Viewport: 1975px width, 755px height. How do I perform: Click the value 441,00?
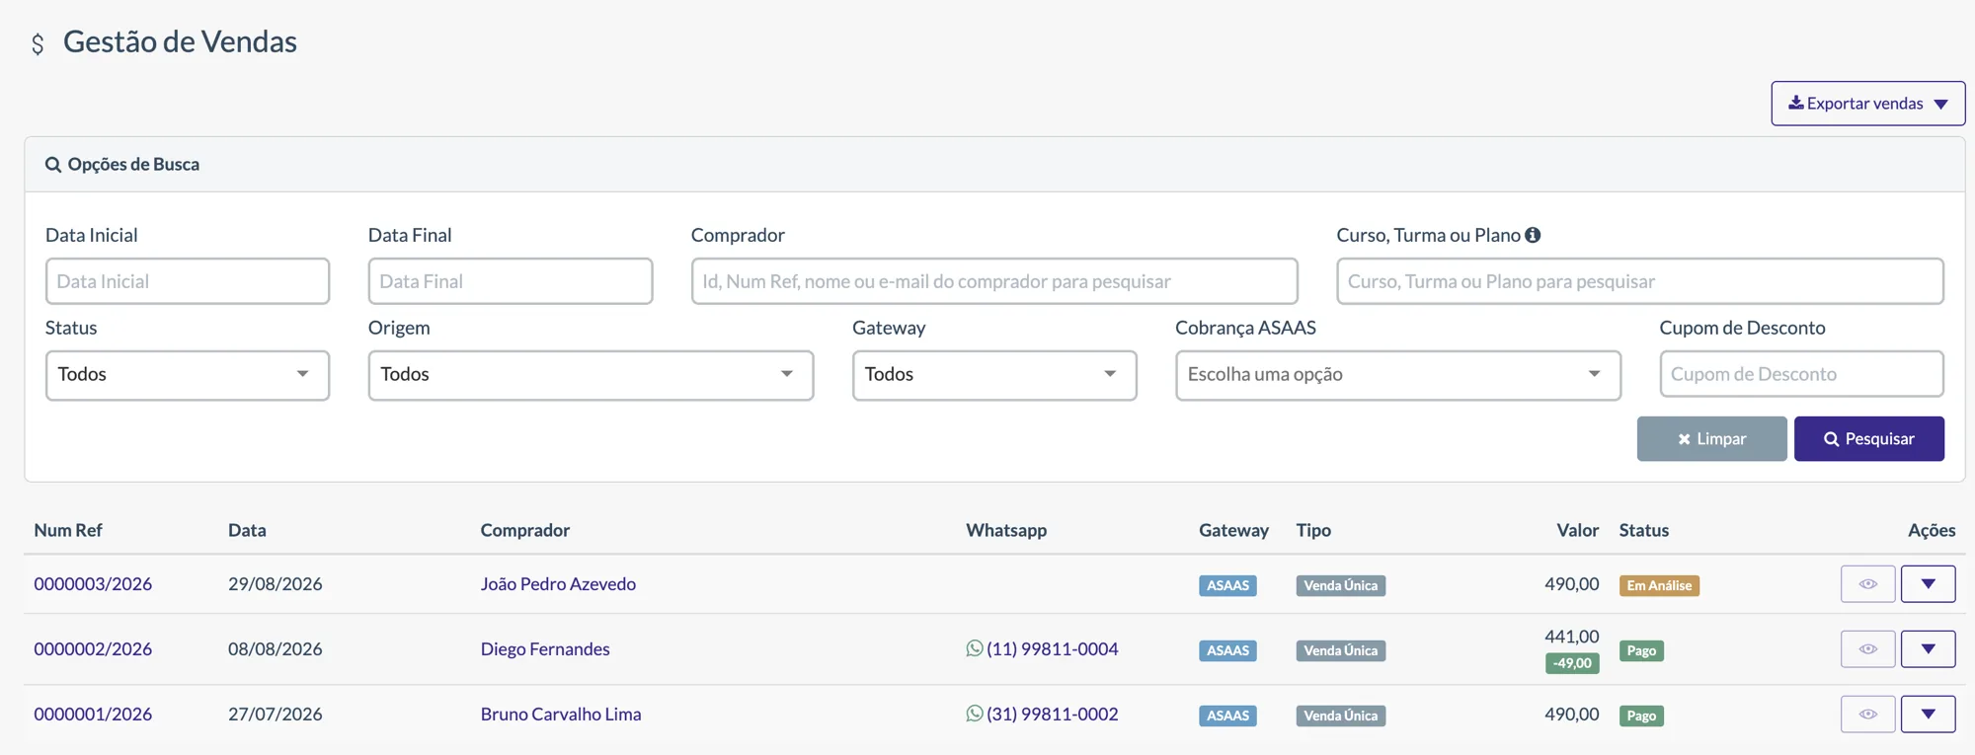point(1572,637)
